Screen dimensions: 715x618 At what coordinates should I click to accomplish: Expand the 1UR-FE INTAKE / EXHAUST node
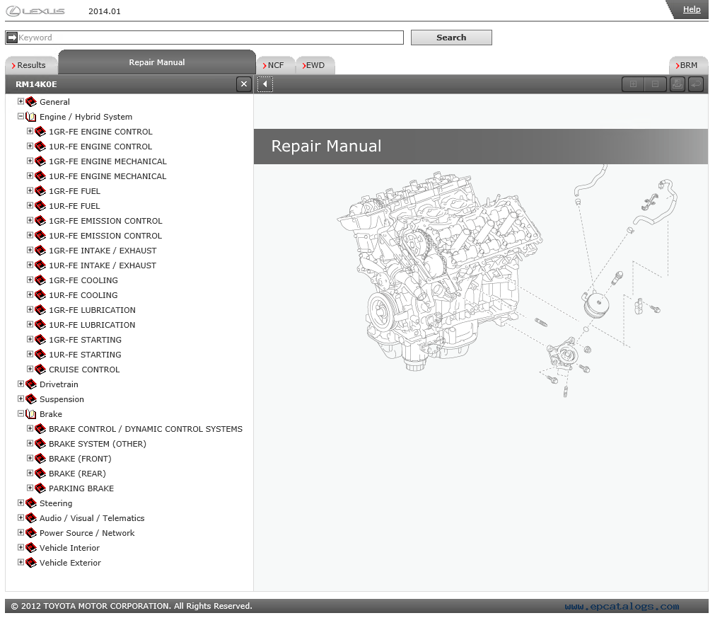point(30,265)
